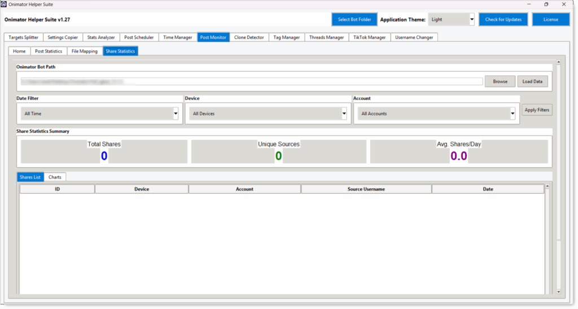Select the Post Statistics sub-tab

click(x=49, y=51)
